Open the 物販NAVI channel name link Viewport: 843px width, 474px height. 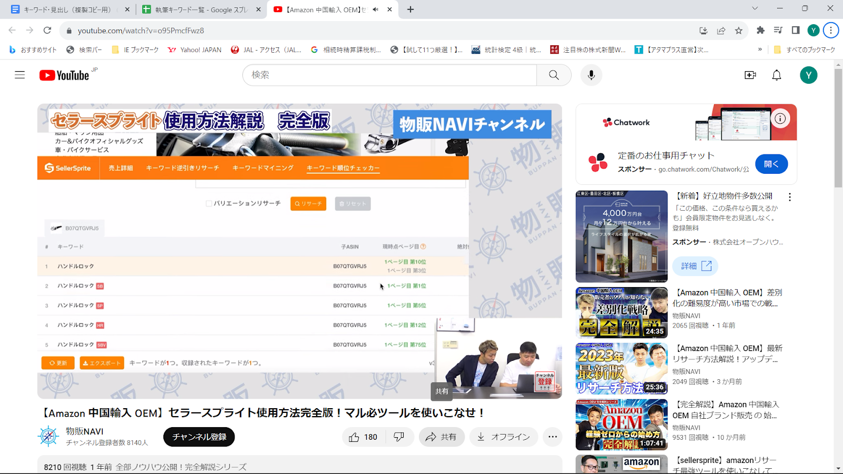pyautogui.click(x=84, y=431)
